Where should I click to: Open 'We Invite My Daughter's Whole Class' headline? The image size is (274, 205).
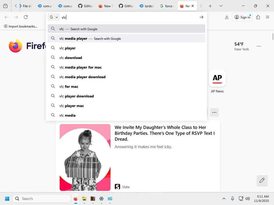(165, 133)
